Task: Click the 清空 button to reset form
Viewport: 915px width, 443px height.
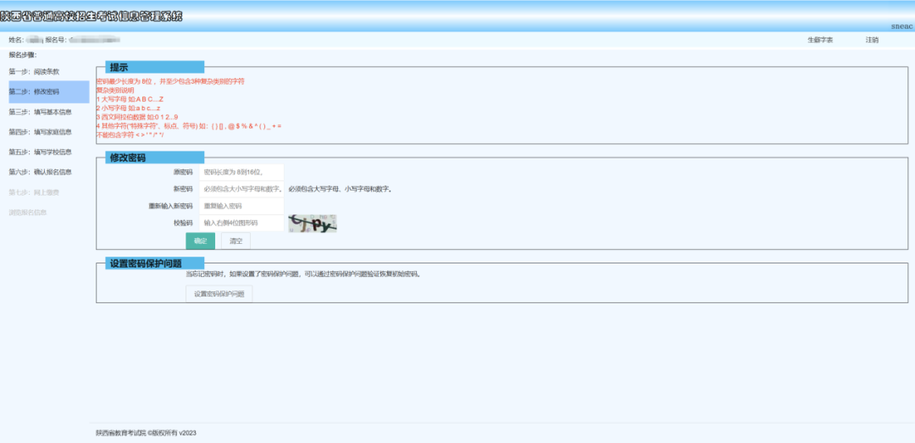Action: click(236, 241)
